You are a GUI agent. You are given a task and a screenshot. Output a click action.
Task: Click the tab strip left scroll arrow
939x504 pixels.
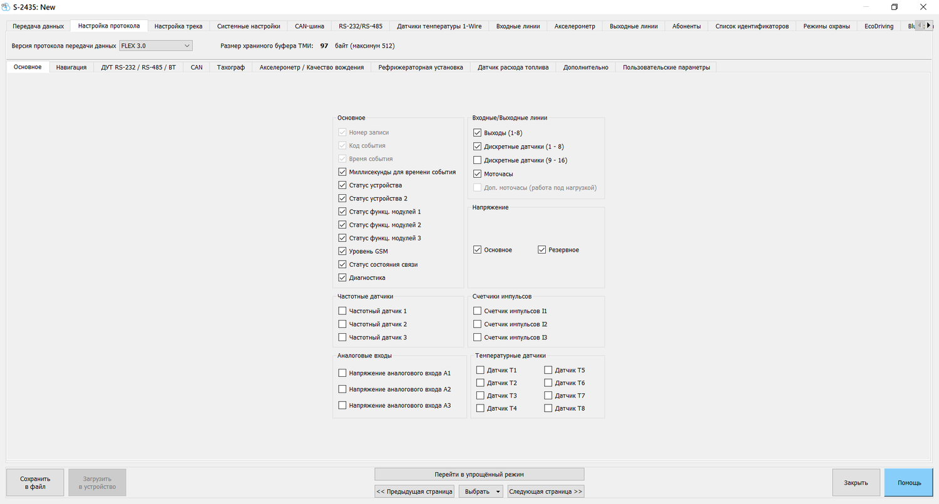point(920,25)
